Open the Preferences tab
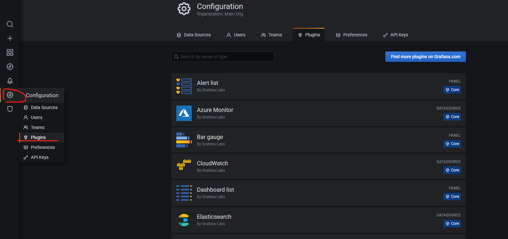This screenshot has width=508, height=239. click(351, 35)
